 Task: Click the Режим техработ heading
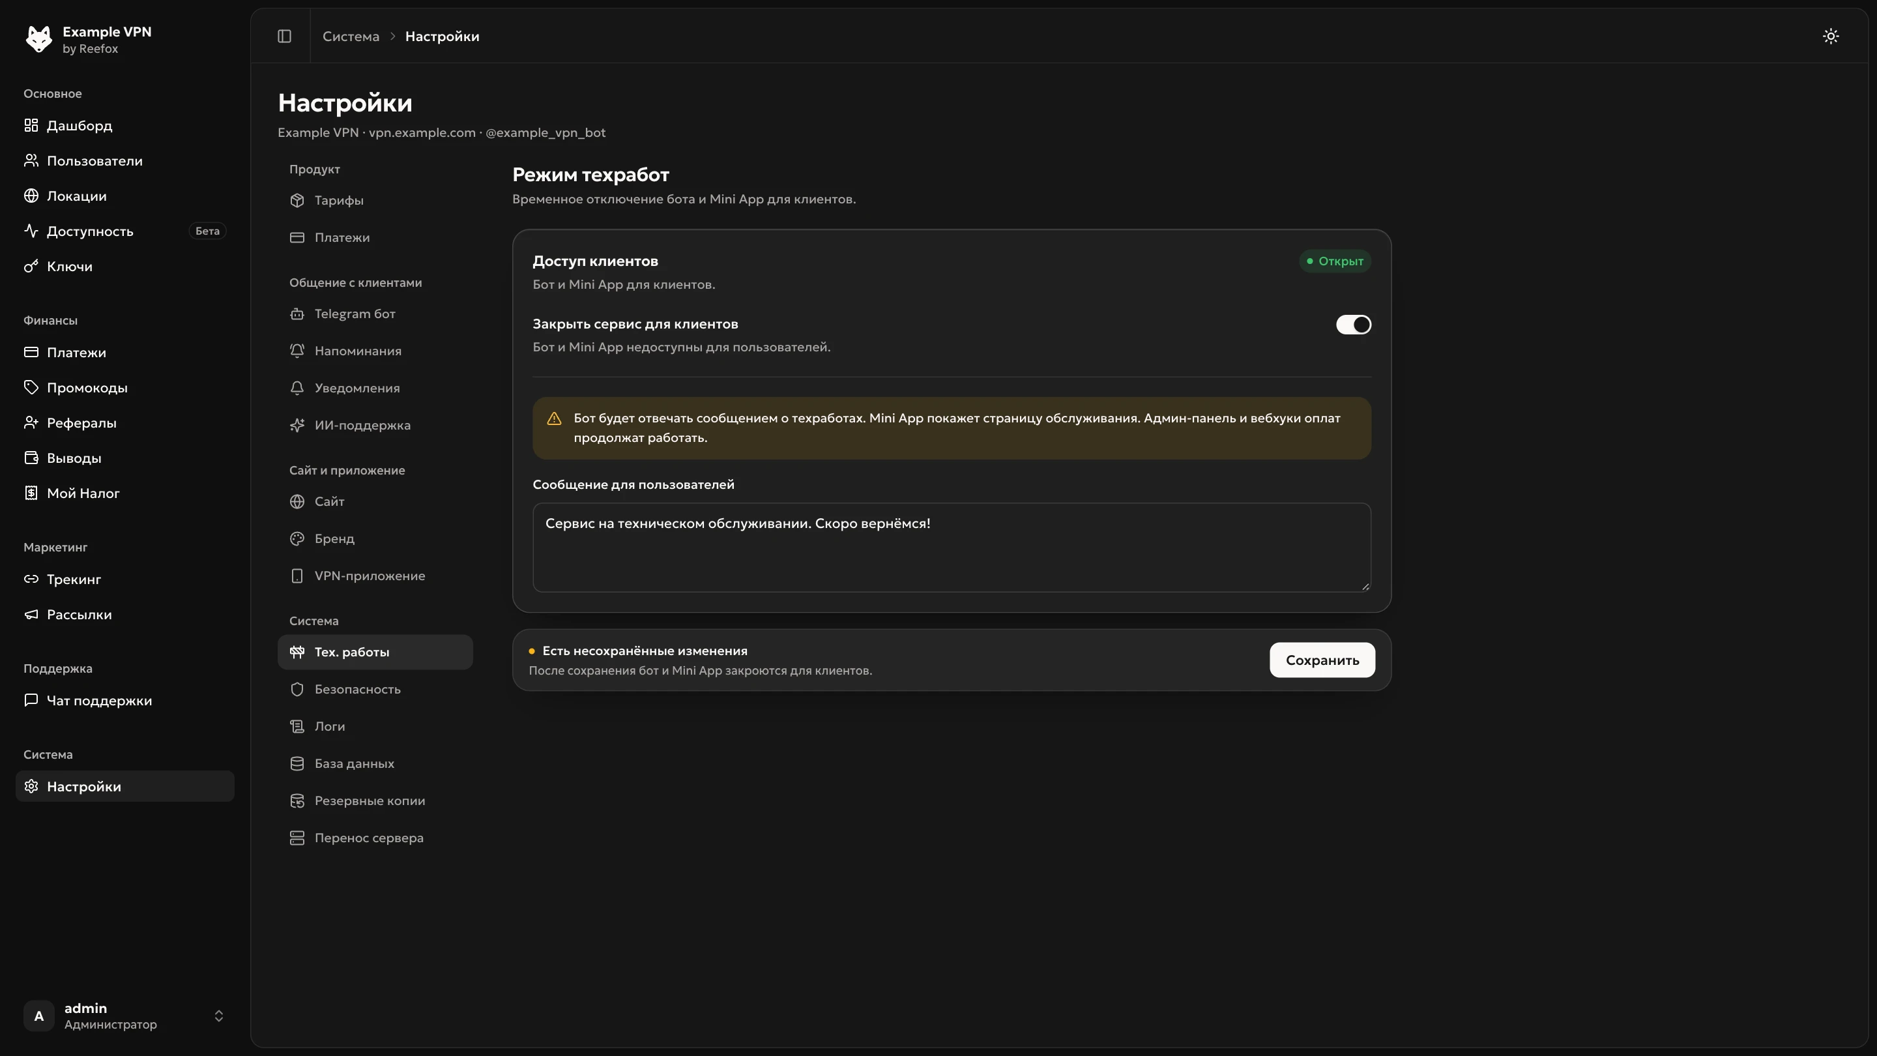pos(590,175)
